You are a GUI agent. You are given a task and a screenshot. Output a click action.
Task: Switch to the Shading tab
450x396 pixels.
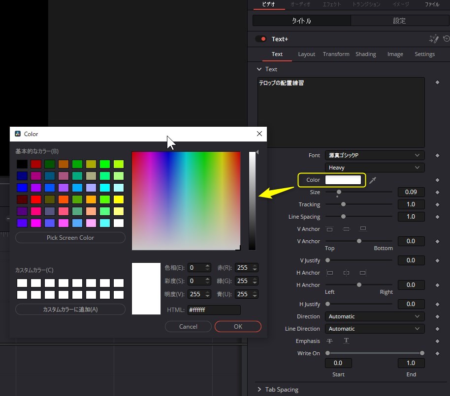coord(366,54)
